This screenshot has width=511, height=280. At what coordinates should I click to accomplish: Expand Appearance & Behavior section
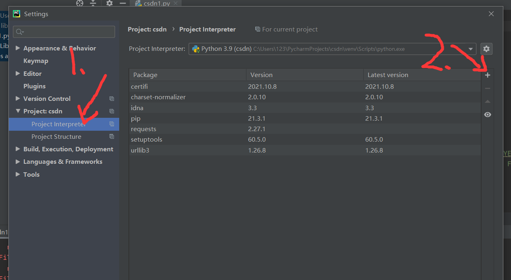pyautogui.click(x=18, y=48)
